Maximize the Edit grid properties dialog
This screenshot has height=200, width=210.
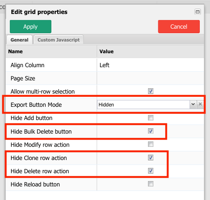pyautogui.click(x=198, y=12)
